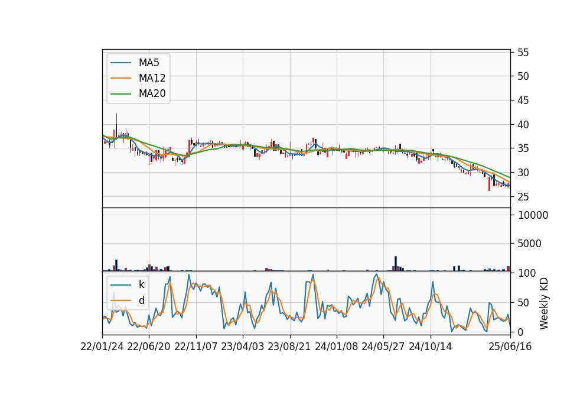Click the orange d legend line
This screenshot has height=408, width=567.
pyautogui.click(x=120, y=300)
